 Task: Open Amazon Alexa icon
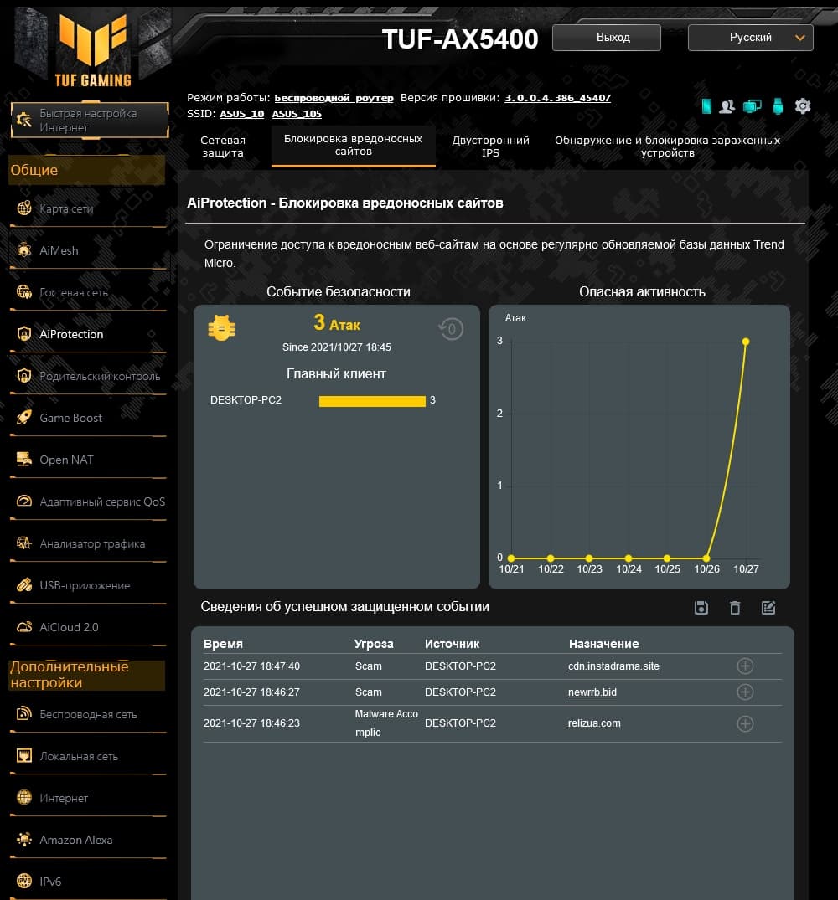(x=24, y=840)
